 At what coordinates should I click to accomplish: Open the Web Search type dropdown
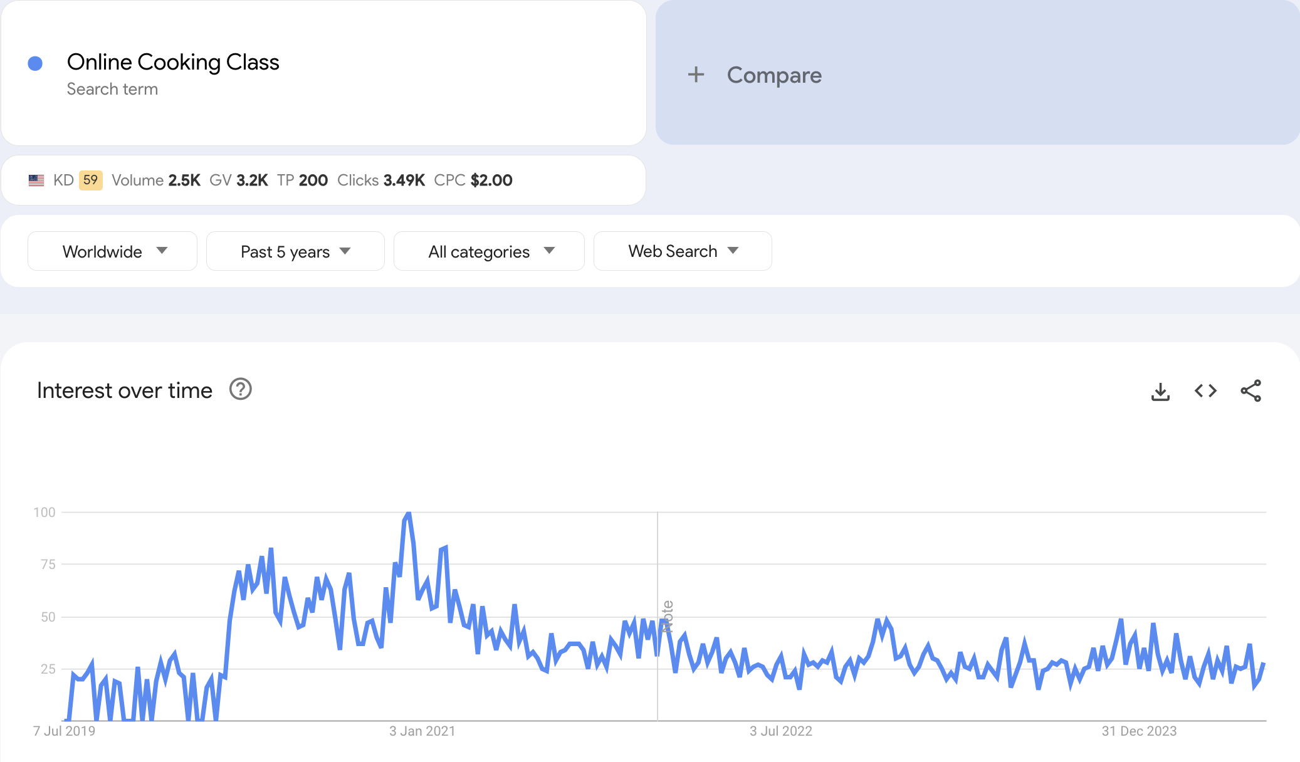coord(683,251)
